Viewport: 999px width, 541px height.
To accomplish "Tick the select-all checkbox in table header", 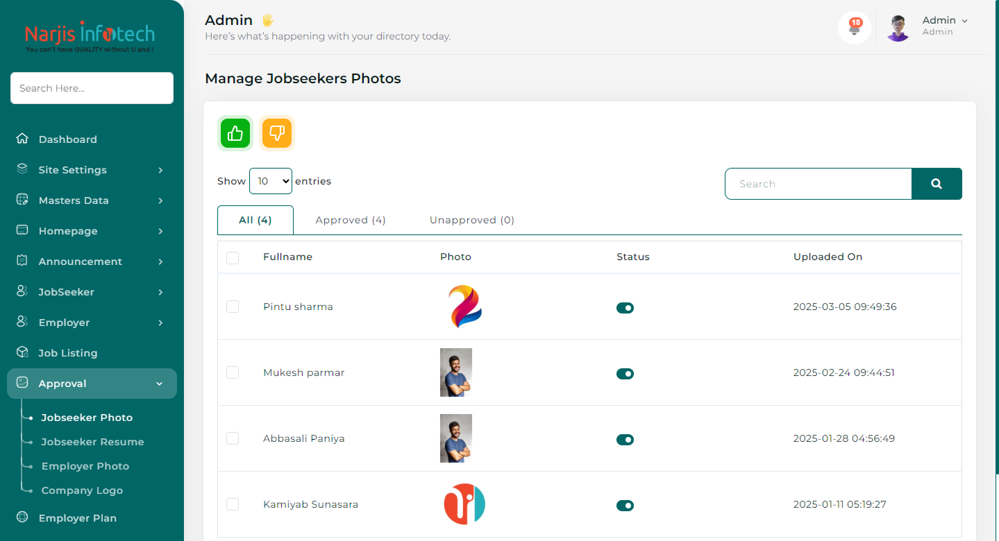I will click(x=233, y=257).
